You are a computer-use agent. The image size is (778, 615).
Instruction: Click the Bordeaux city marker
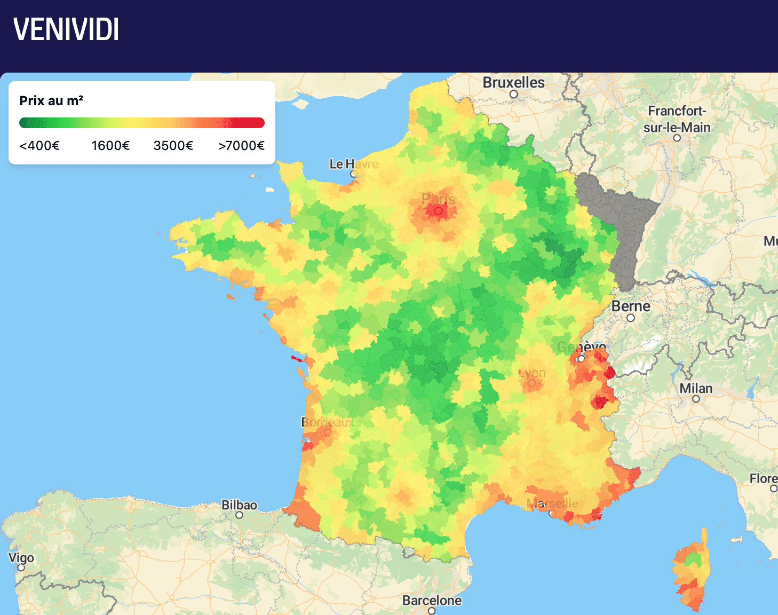[x=328, y=432]
